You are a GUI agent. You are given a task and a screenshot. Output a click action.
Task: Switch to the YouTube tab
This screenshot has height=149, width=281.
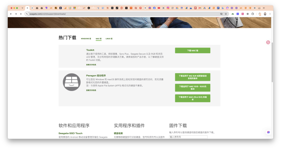[159, 8]
